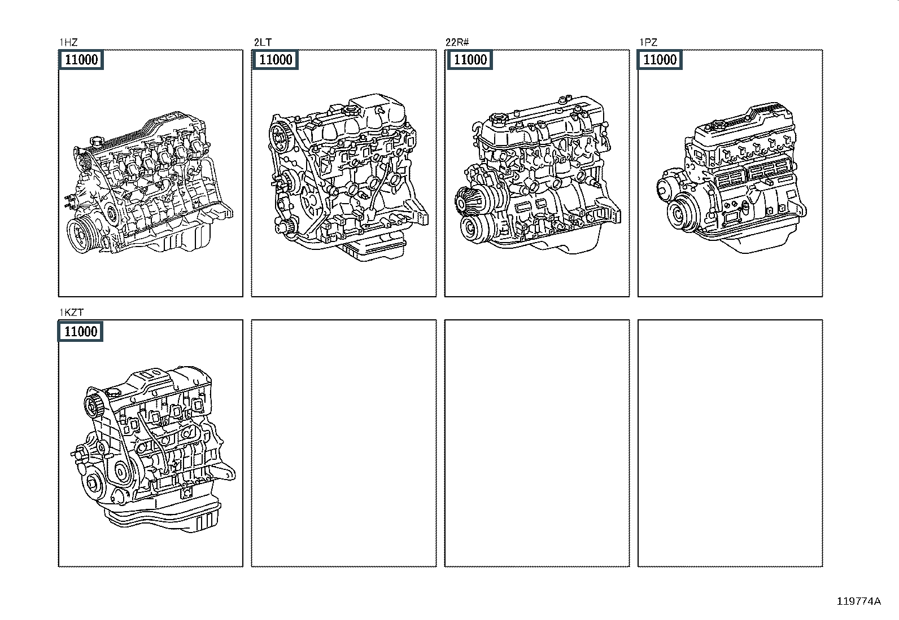Screen dimensions: 899x620
Task: Click the diagram number 119774A
Action: 858,601
